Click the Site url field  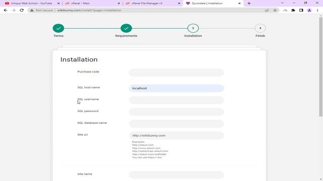tap(176, 135)
